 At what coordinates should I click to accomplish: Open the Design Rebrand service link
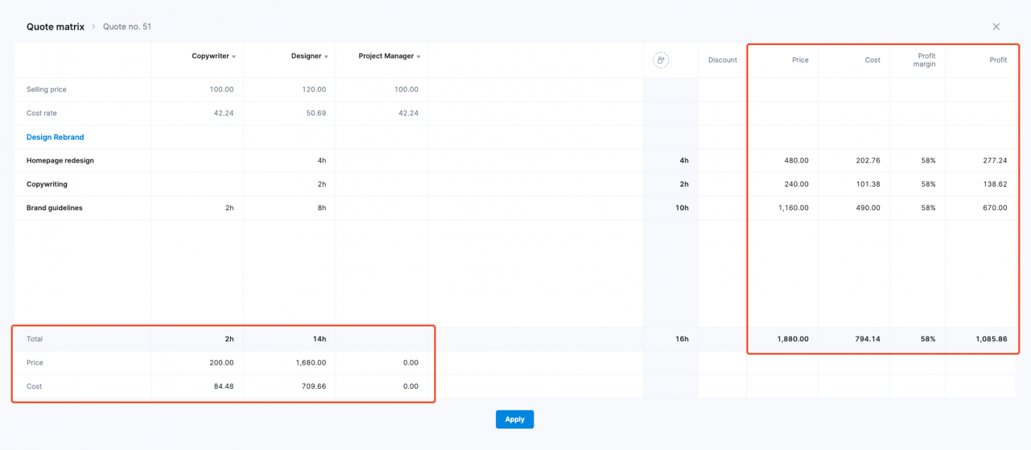coord(54,136)
